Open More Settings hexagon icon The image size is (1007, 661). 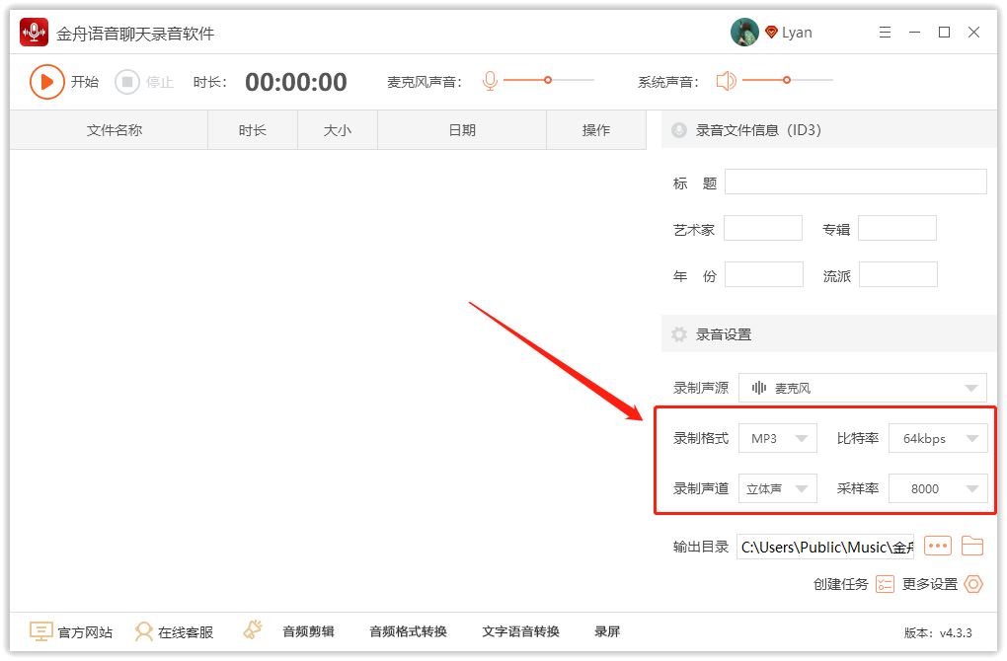click(973, 584)
